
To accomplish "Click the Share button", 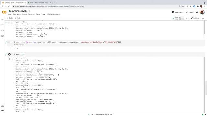I will (x=190, y=12).
